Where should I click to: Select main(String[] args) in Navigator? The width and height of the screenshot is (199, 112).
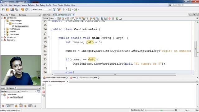click(x=16, y=97)
